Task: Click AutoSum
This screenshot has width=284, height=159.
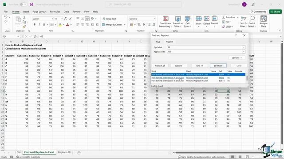Action: (x=229, y=17)
